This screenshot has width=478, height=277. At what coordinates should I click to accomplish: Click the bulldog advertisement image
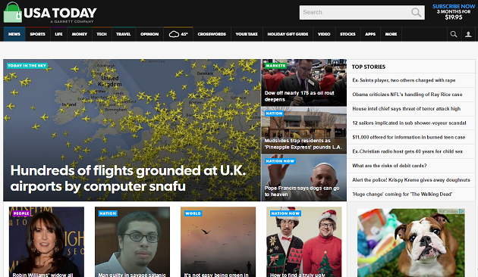pos(411,243)
